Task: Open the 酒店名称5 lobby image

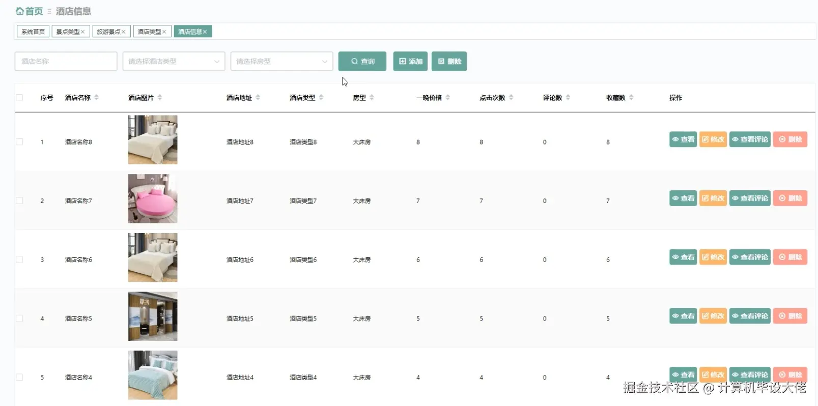Action: (153, 316)
